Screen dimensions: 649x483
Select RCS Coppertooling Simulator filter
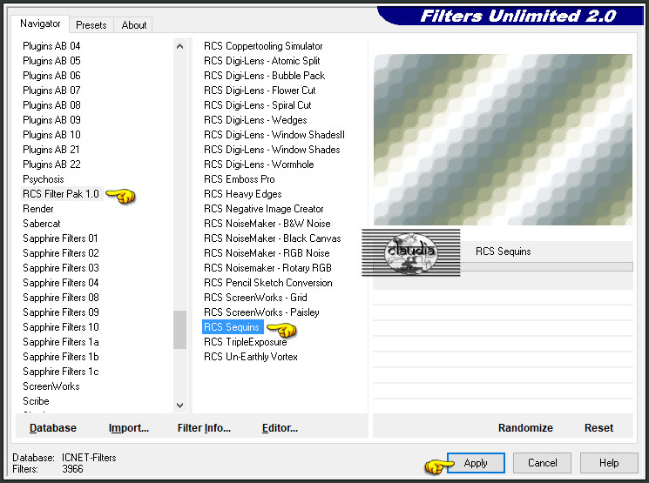[263, 46]
